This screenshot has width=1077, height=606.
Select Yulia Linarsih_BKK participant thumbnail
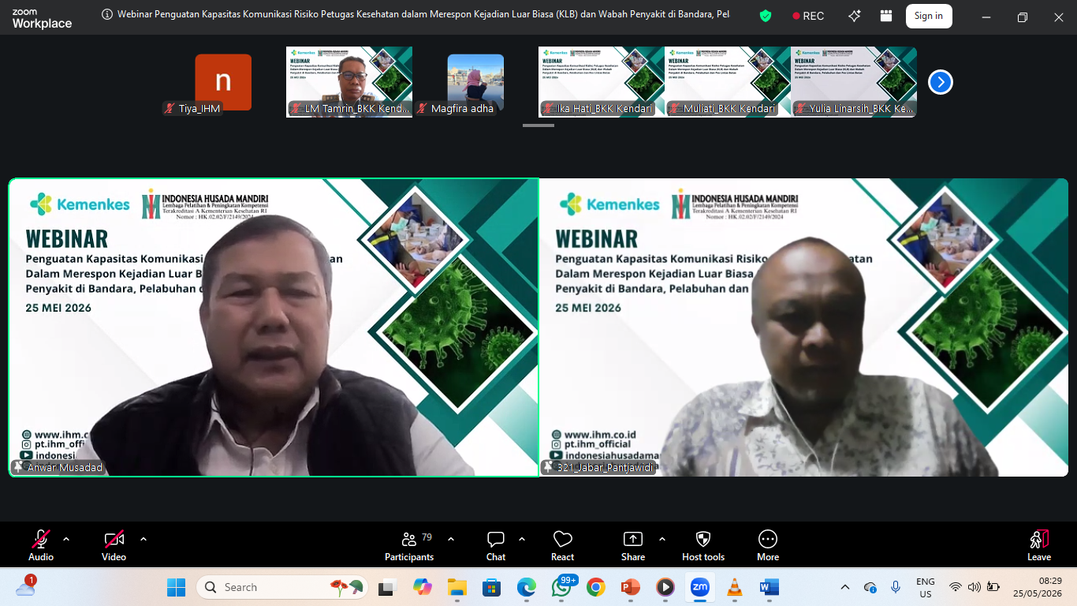[854, 82]
